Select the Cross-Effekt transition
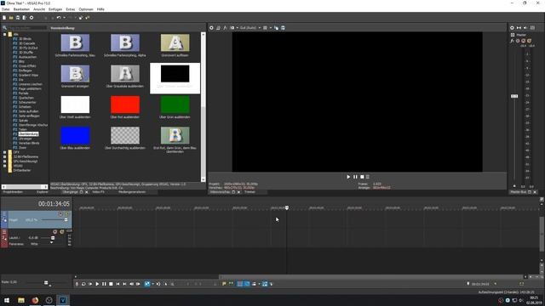 27,66
